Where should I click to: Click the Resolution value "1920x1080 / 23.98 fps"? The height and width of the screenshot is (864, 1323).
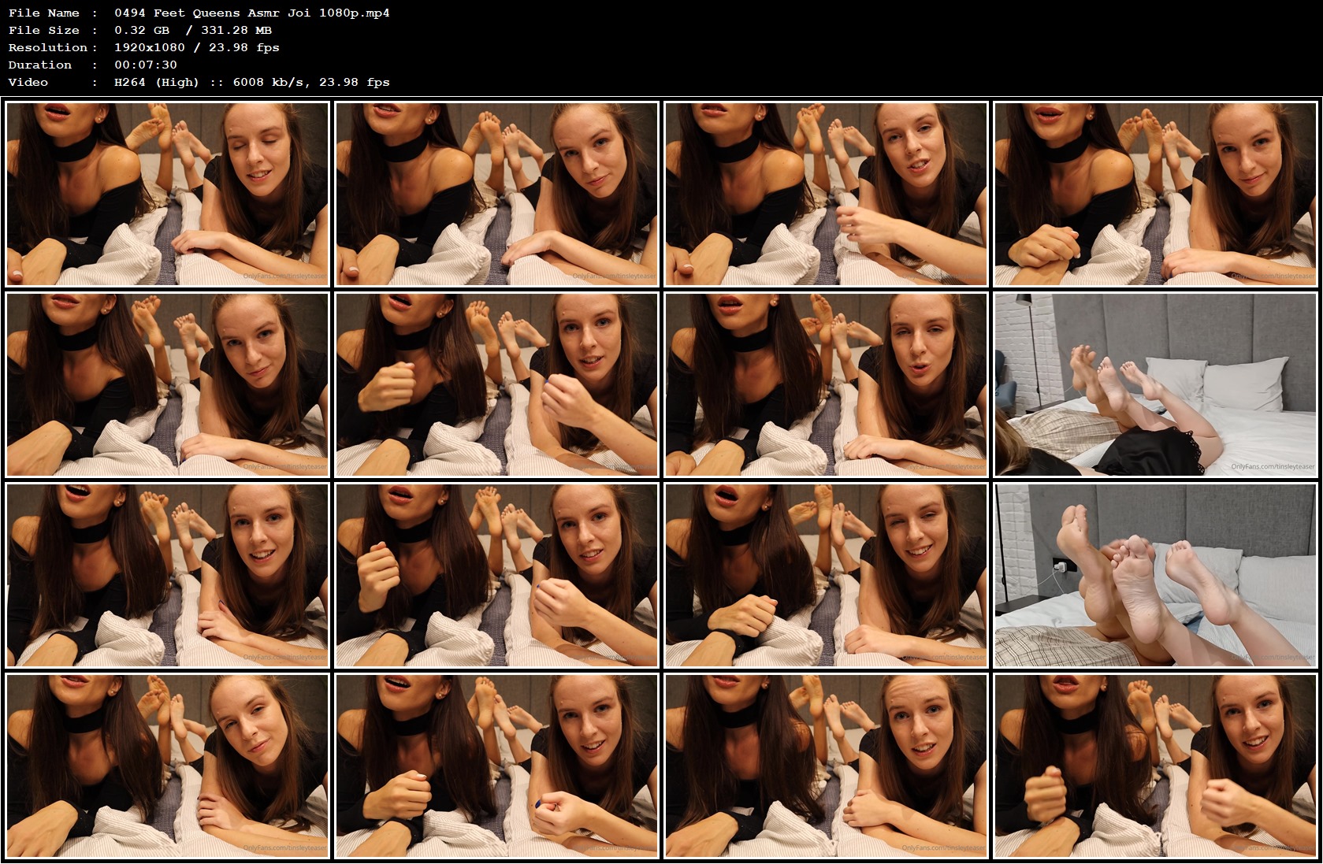click(197, 47)
